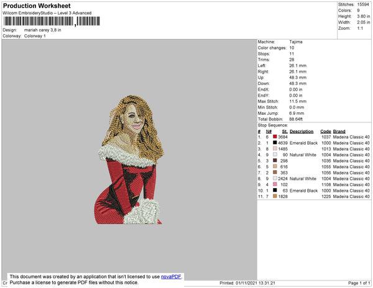Click stitch count '2424' in stop 8

283,179
